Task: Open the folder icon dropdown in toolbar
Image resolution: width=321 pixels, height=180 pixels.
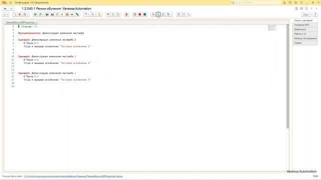Action: tap(41, 14)
